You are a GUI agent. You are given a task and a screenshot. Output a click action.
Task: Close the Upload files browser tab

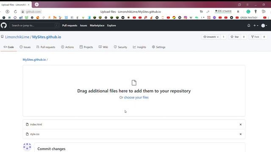point(28,5)
